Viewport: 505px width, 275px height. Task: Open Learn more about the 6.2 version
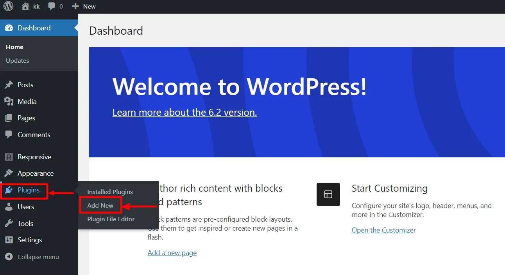click(x=184, y=113)
